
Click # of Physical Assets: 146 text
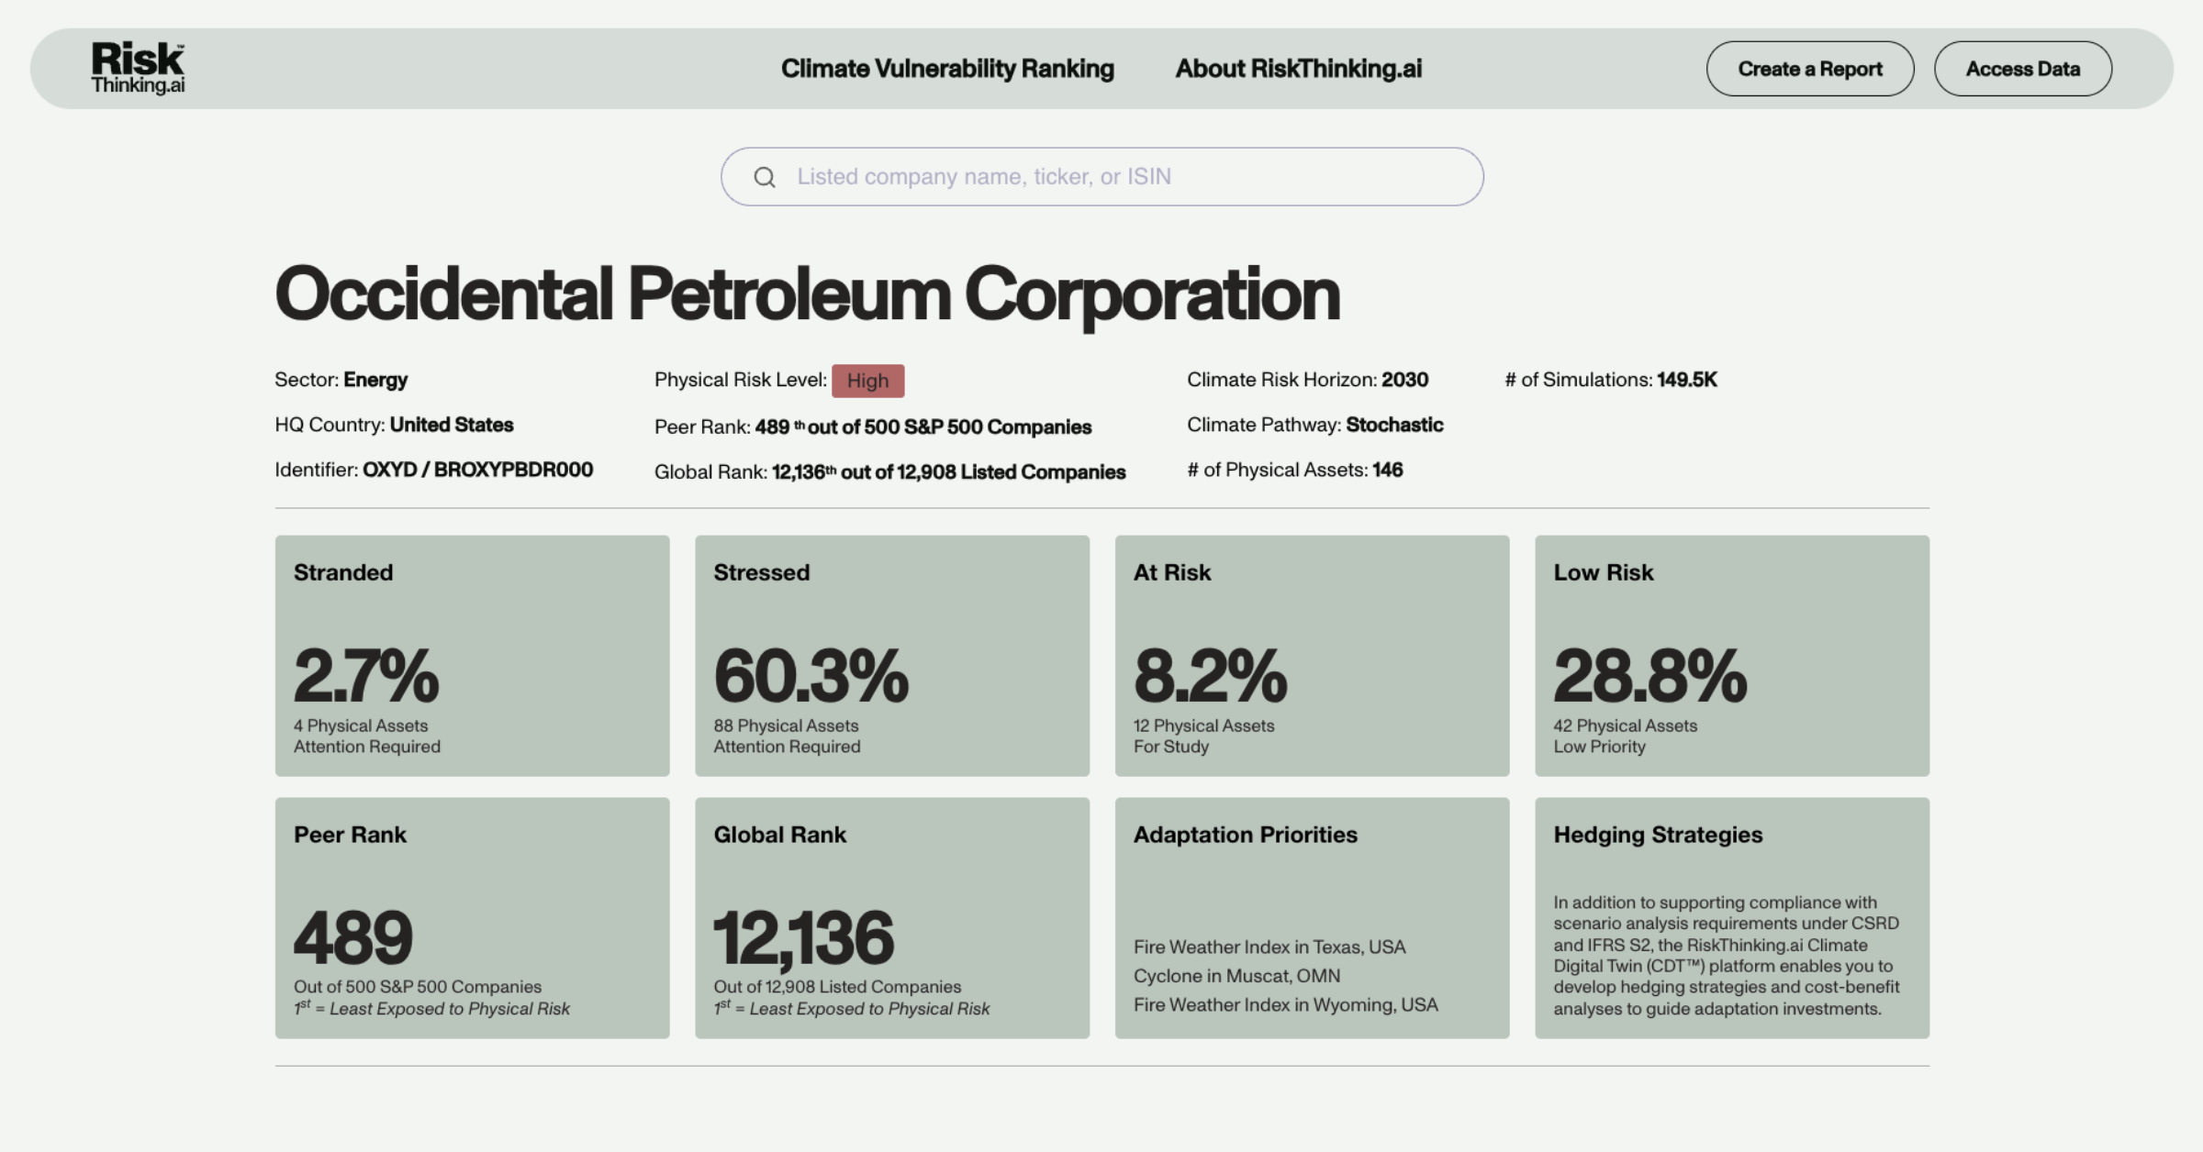(1294, 470)
